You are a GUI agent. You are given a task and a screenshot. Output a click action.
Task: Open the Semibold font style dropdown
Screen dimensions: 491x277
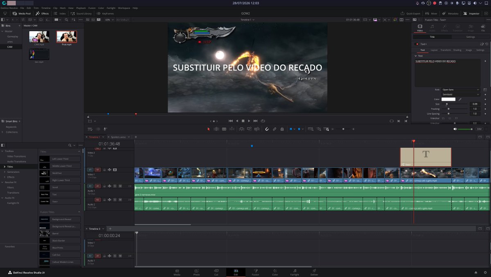pos(461,94)
